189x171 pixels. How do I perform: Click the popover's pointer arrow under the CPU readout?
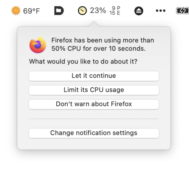point(94,24)
